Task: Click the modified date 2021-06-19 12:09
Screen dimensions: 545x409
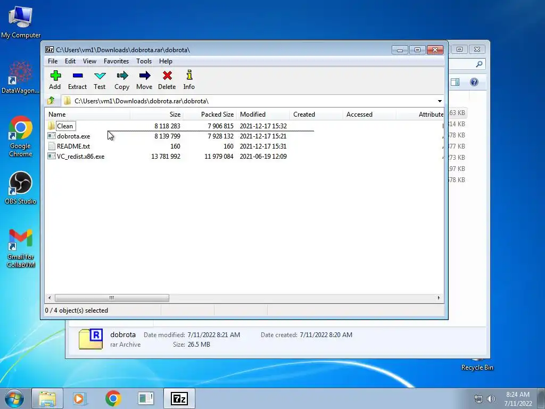Action: (263, 157)
